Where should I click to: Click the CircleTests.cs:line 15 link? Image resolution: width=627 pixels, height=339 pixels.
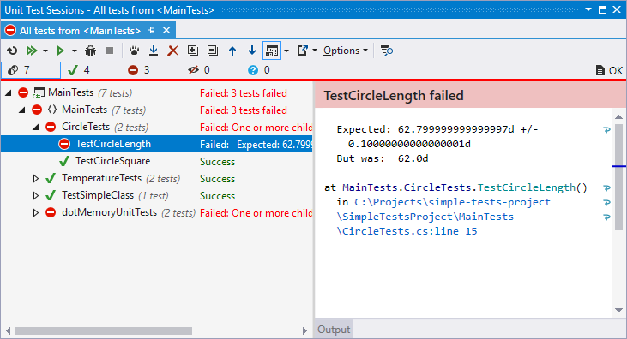(407, 232)
